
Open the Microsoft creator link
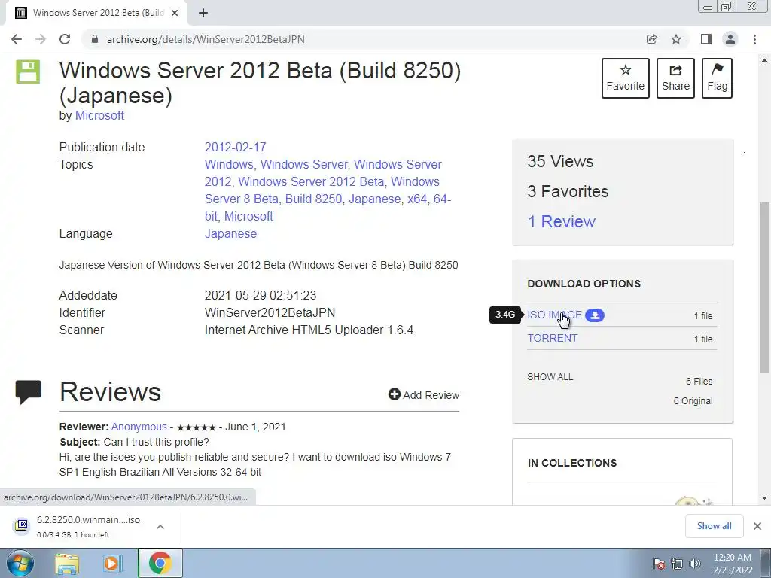99,115
